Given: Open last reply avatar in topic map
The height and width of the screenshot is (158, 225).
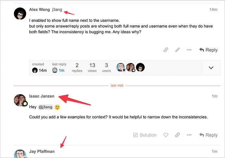Looking at the screenshot, I should [x=55, y=70].
